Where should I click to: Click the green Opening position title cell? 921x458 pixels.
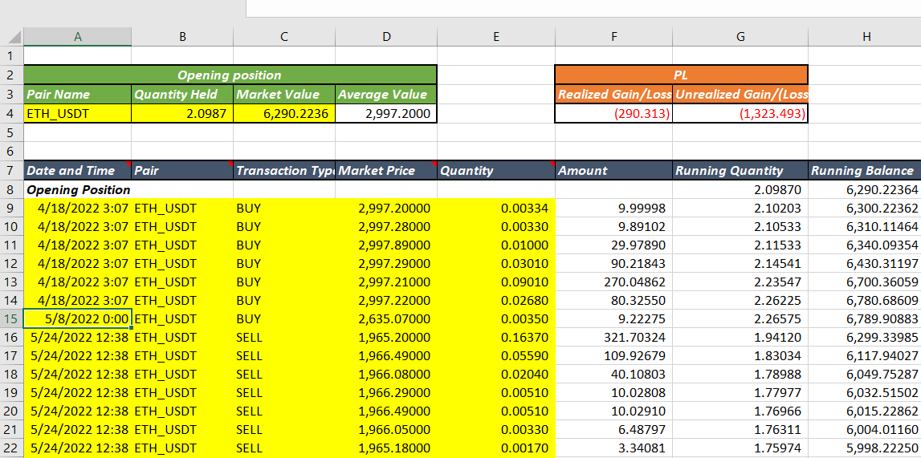230,75
